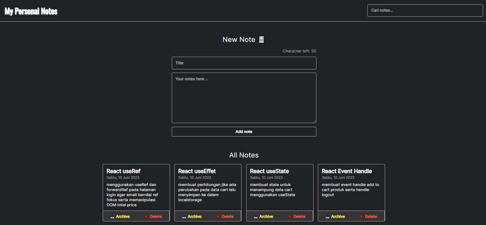486x225 pixels.
Task: Click into the Title input field
Action: (244, 63)
